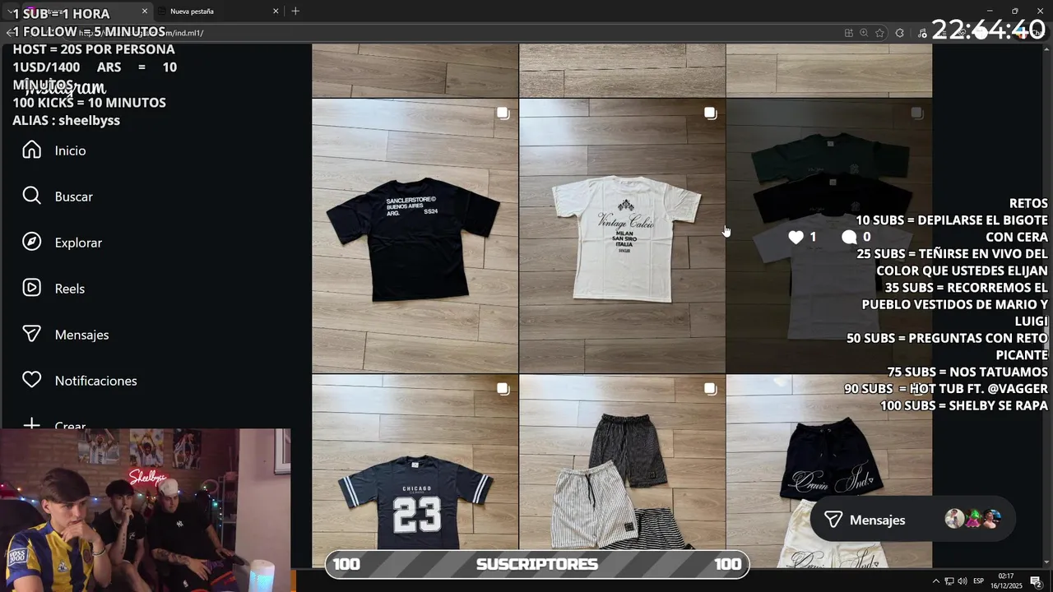Close the Nueva pestaña tab
Image resolution: width=1053 pixels, height=592 pixels.
pyautogui.click(x=275, y=12)
